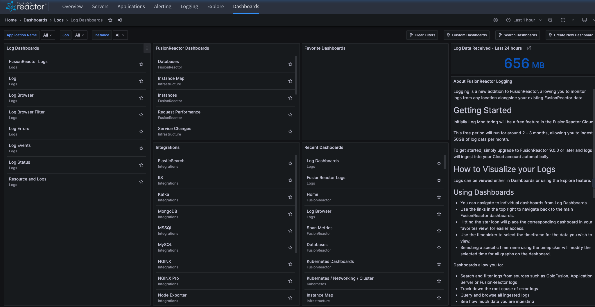The width and height of the screenshot is (595, 307).
Task: Star the Instance Map under FusionReactor Dashboards
Action: (290, 81)
